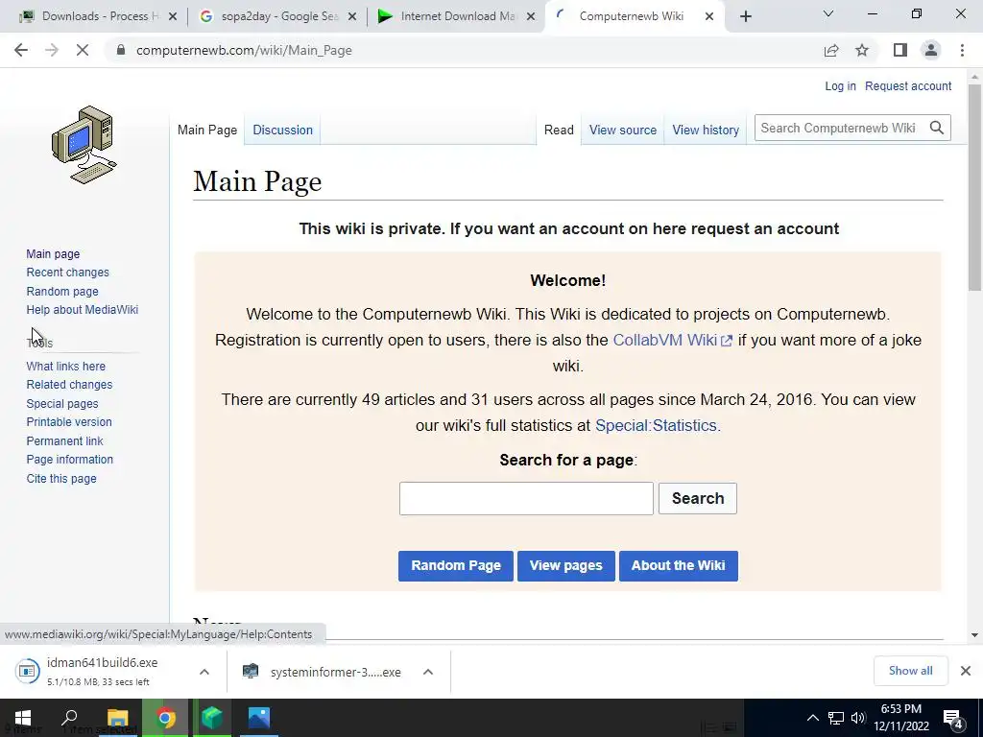Bookmark this tab with the star icon

click(862, 50)
